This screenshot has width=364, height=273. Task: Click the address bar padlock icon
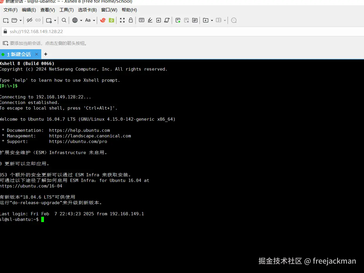point(5,31)
